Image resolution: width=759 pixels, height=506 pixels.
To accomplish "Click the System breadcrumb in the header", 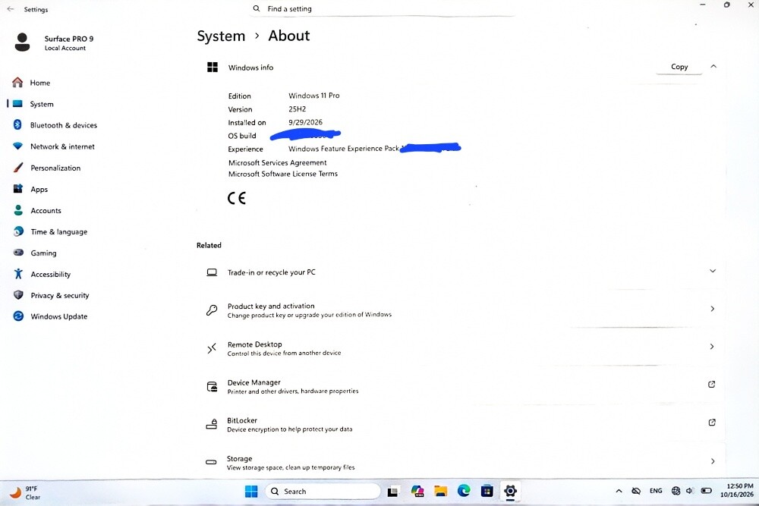I will click(221, 36).
